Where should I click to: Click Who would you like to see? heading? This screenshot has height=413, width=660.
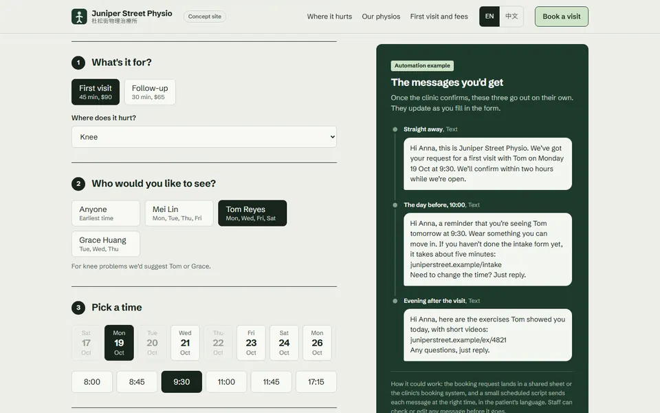[x=153, y=183]
